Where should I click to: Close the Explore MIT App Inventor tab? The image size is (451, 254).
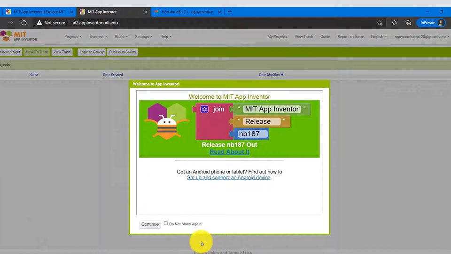pos(71,12)
